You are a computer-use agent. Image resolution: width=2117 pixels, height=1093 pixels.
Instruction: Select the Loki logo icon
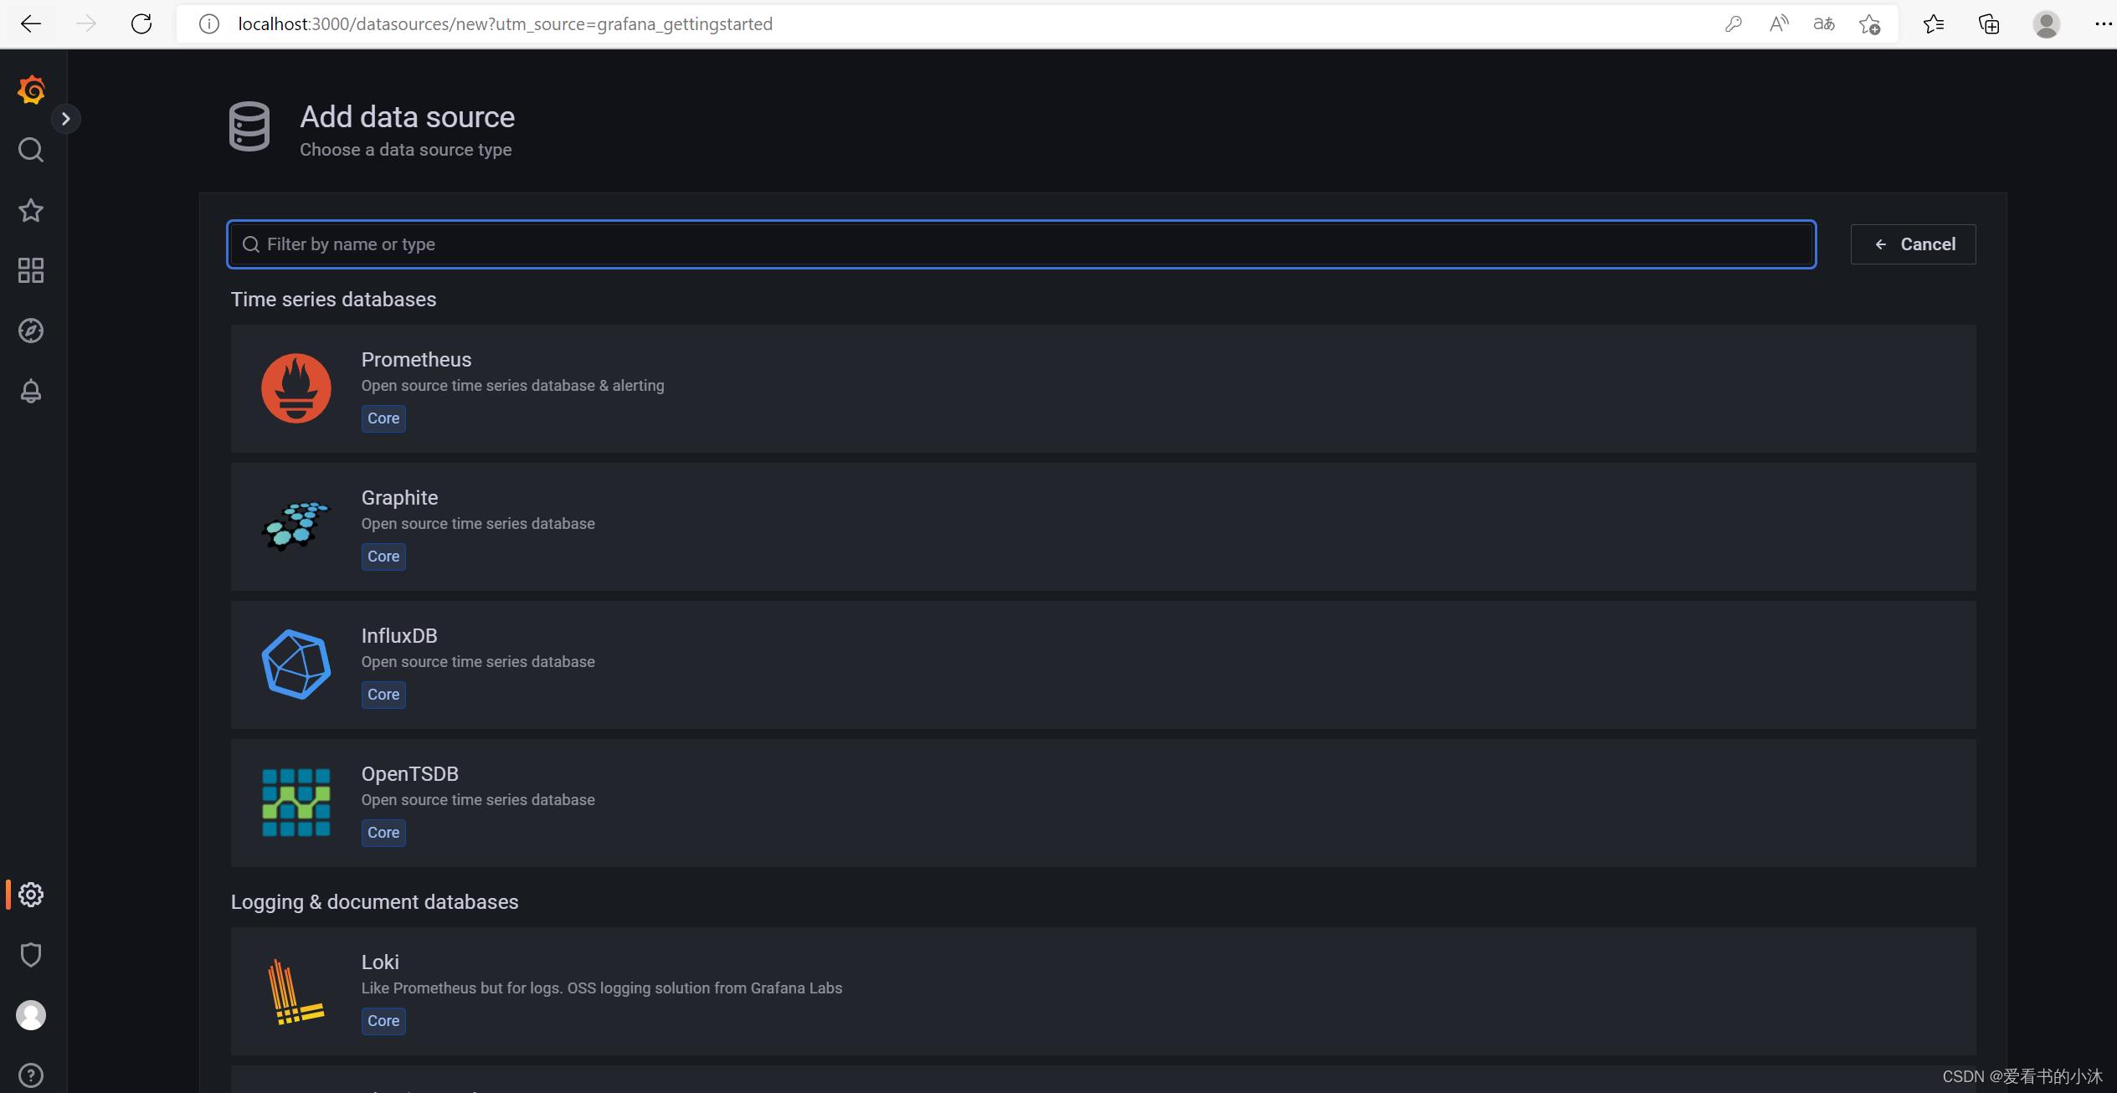point(295,991)
